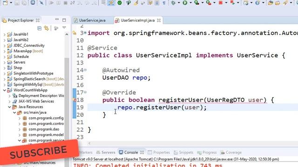Click the Resume debug icon
298x167 pixels.
click(x=51, y=3)
